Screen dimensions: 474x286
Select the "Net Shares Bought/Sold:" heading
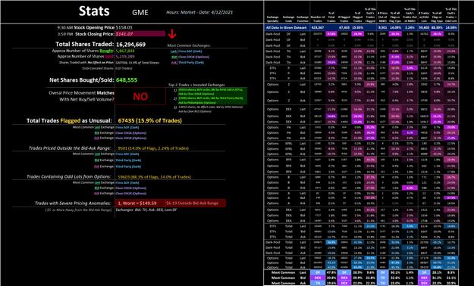coord(82,80)
